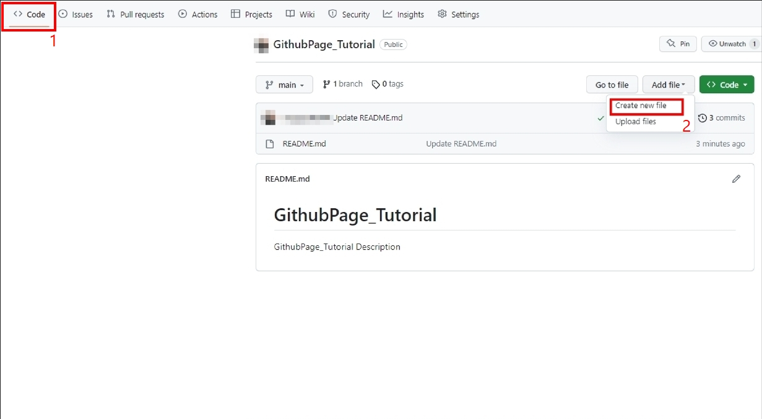Viewport: 762px width, 419px height.
Task: Open README.md row's Update README.md commit
Action: tap(461, 144)
